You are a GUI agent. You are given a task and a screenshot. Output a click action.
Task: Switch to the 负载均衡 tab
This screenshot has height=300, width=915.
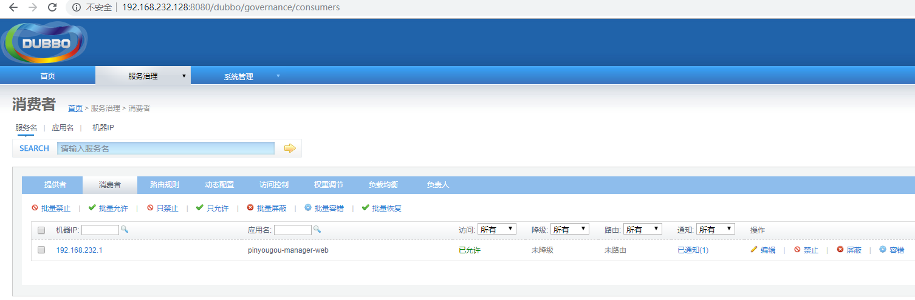click(383, 185)
